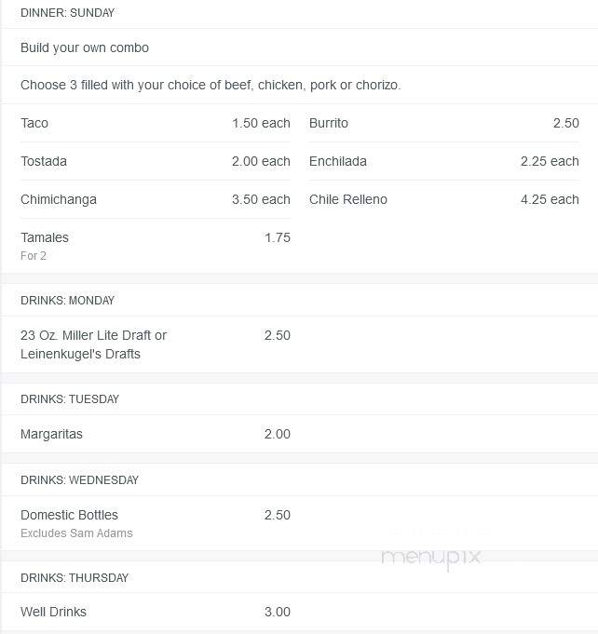
Task: Choose the Margaritas drink item
Action: tap(156, 434)
